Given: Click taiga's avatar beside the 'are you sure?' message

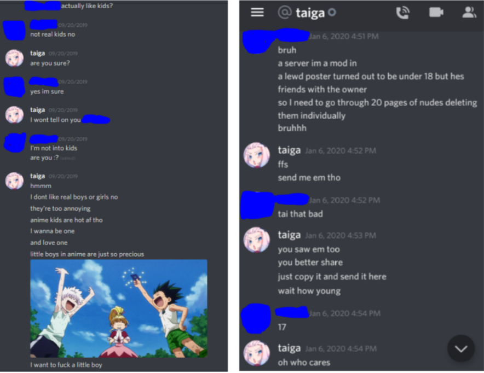Looking at the screenshot, I should pos(14,58).
